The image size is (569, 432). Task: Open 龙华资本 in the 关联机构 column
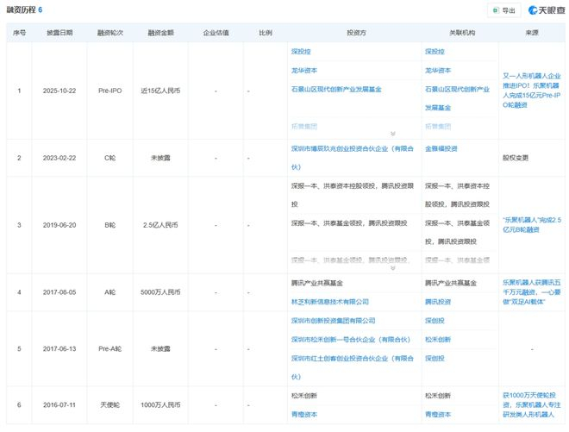click(x=438, y=71)
